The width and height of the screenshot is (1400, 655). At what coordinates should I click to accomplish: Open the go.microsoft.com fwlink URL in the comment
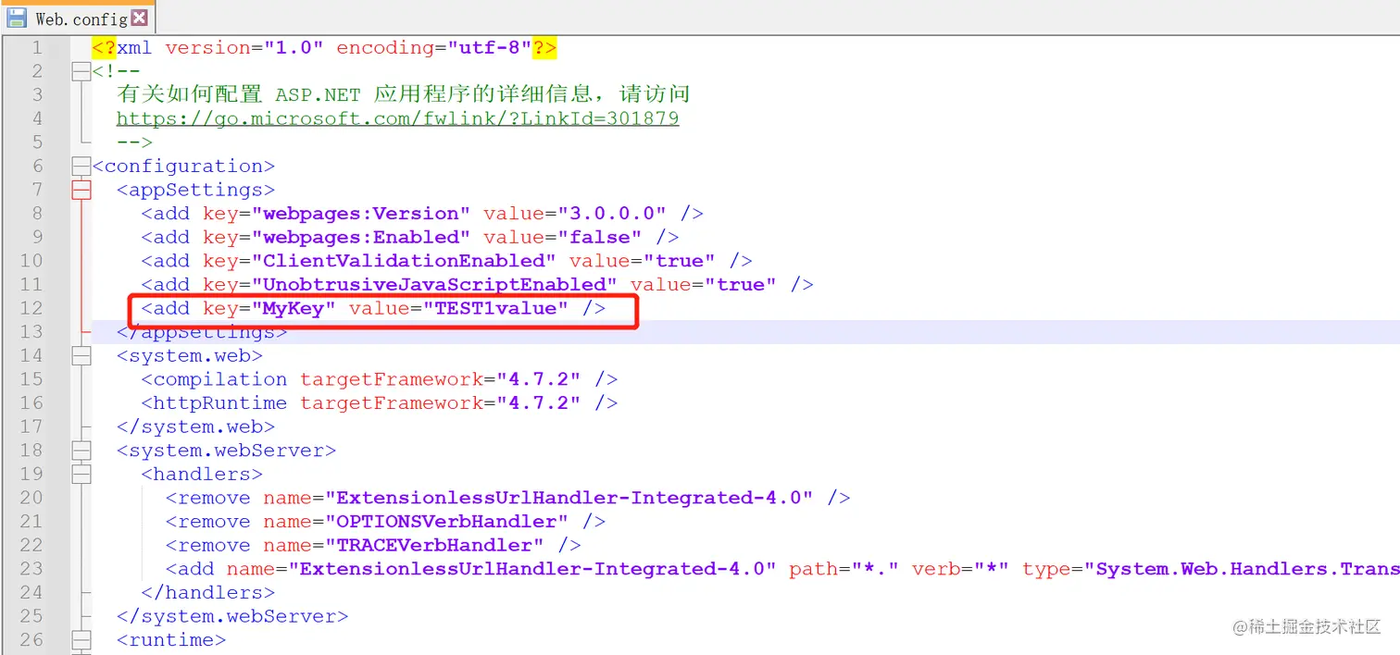click(x=397, y=118)
